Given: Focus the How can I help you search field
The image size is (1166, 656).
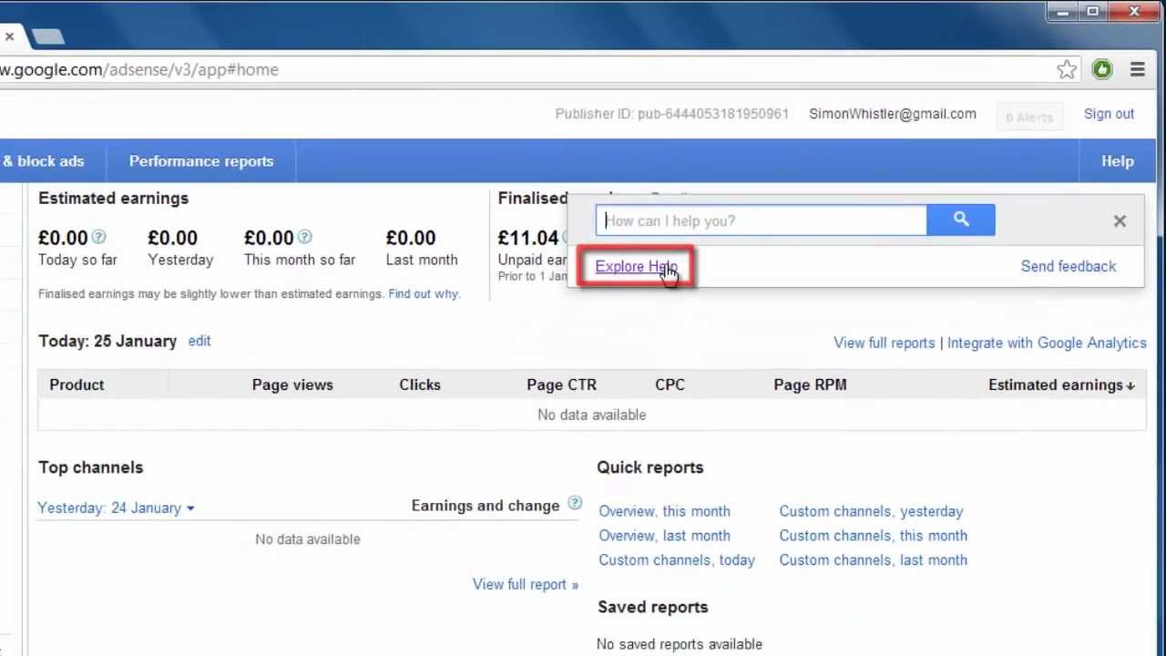Looking at the screenshot, I should (x=762, y=220).
